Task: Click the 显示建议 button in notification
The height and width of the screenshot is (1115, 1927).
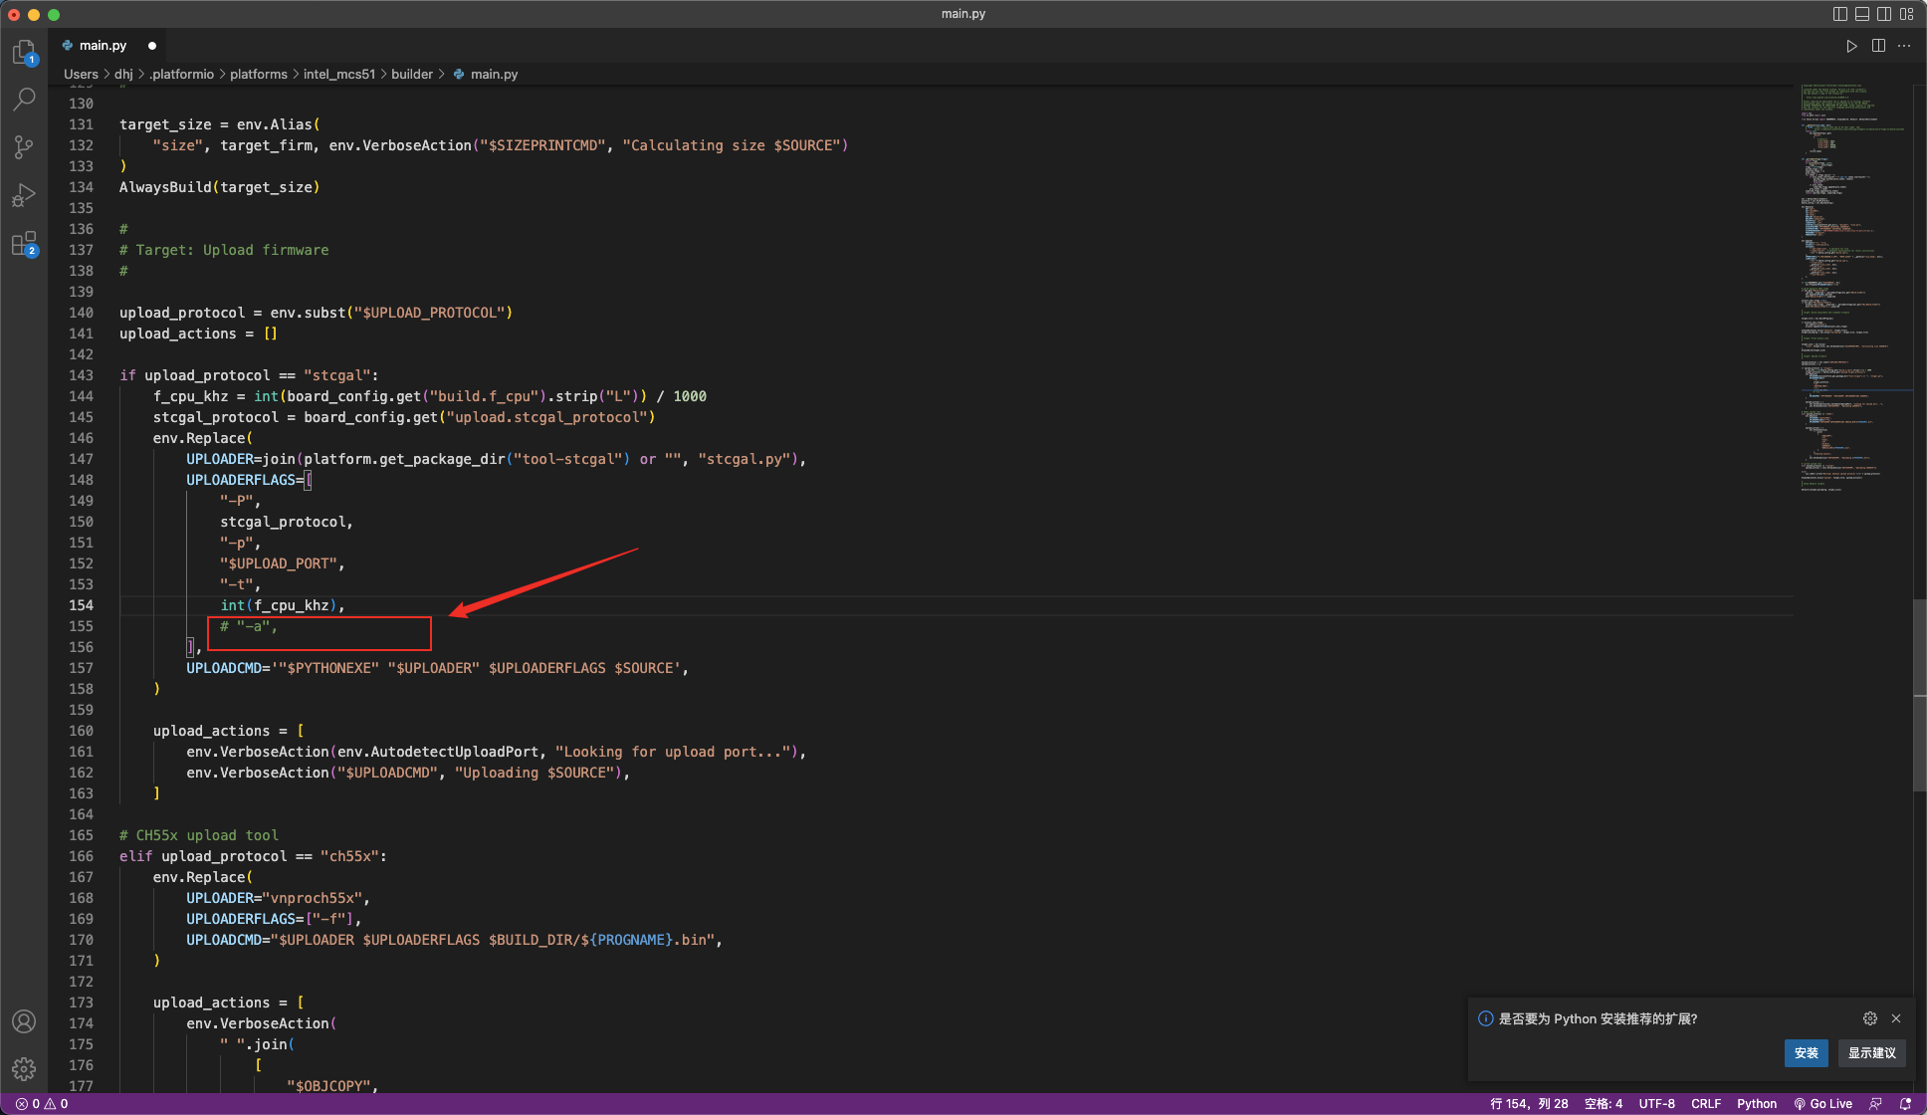Action: pyautogui.click(x=1871, y=1052)
